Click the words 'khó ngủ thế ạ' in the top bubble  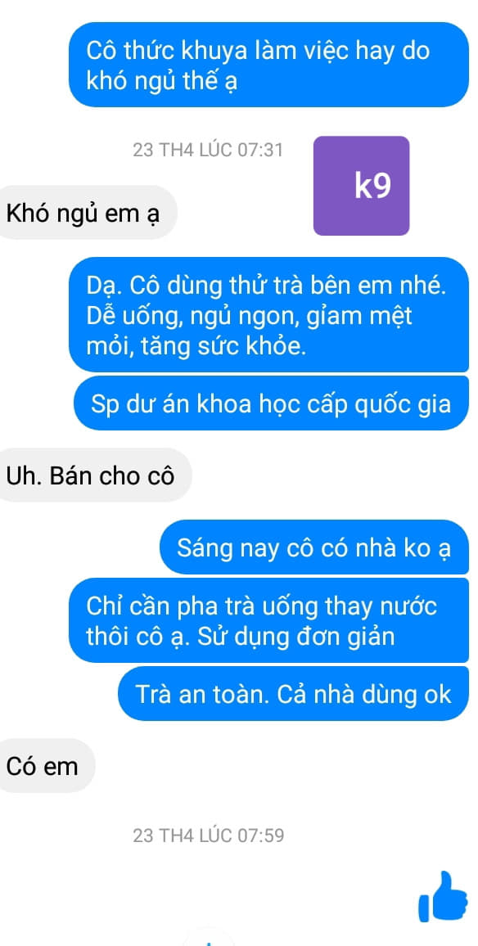162,81
